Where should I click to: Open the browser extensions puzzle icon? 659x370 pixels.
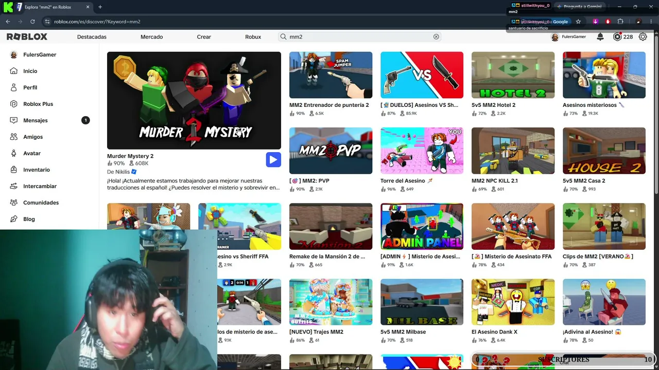620,22
